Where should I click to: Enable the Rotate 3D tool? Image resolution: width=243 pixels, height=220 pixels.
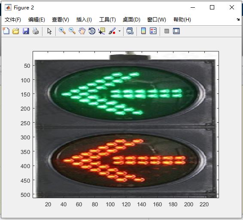[x=92, y=31]
